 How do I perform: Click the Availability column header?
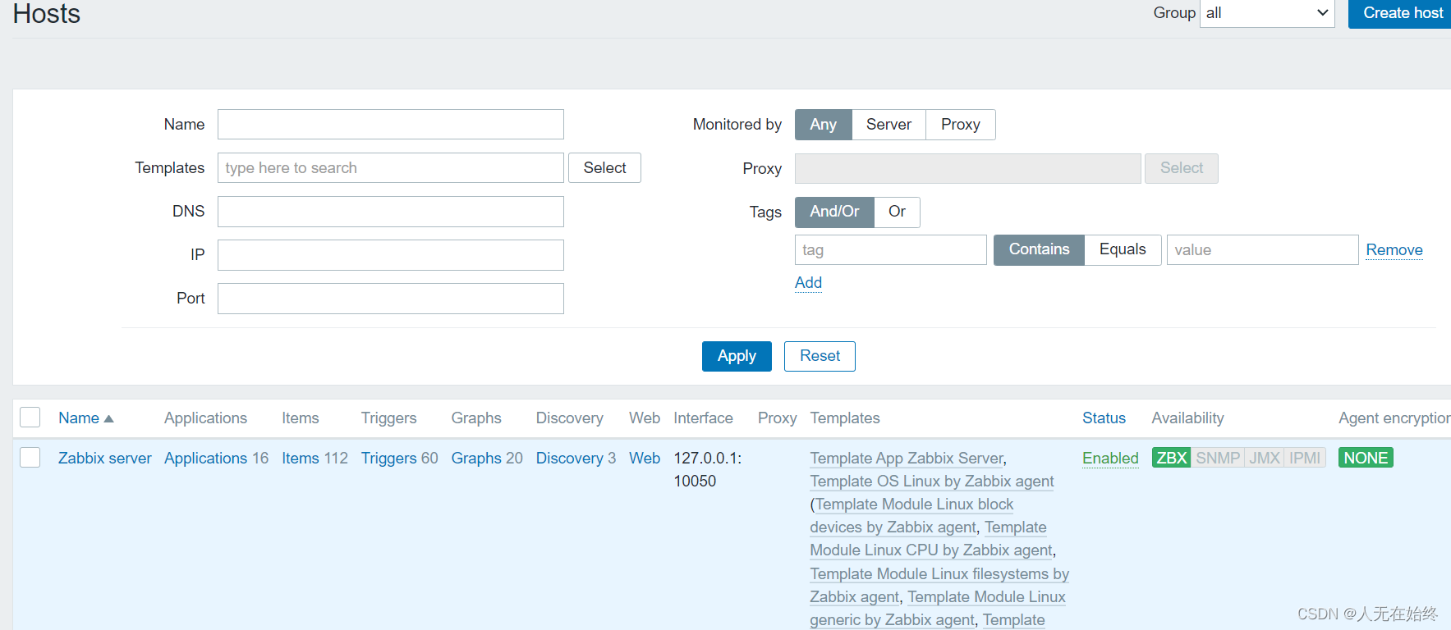(1187, 418)
